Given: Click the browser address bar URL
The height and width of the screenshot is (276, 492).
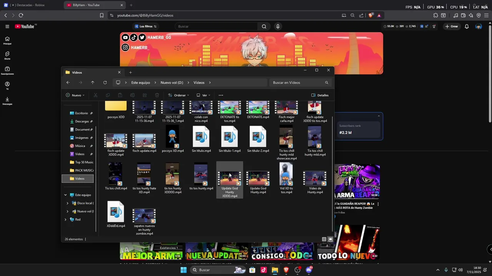Looking at the screenshot, I should (x=145, y=15).
